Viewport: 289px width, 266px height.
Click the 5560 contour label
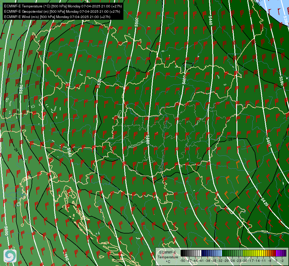(66, 255)
